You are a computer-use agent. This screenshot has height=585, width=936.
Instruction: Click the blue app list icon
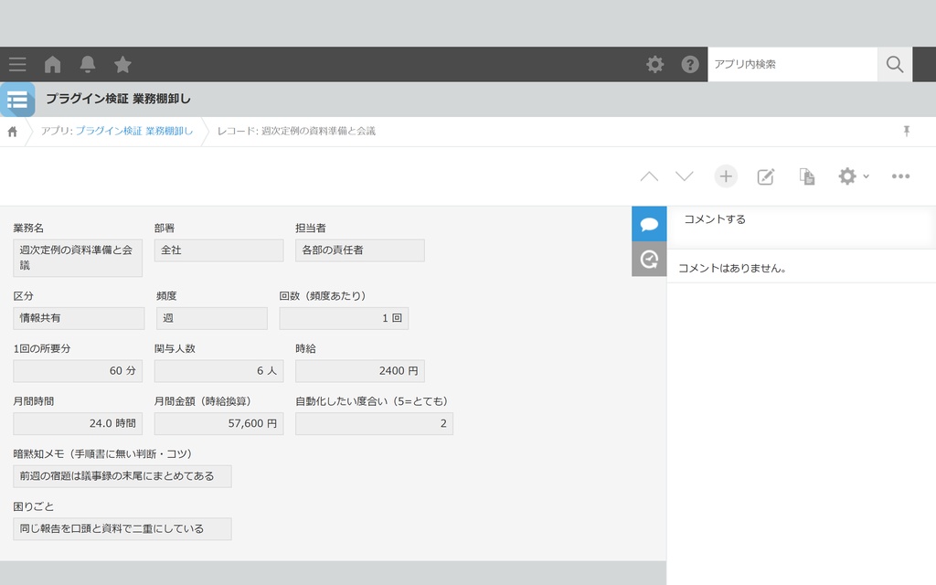click(17, 100)
